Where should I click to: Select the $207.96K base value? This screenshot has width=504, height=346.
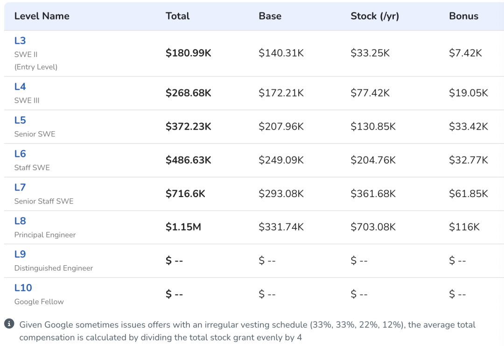click(x=281, y=127)
